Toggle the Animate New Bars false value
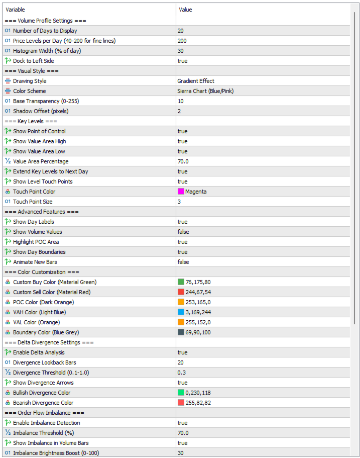 [x=183, y=262]
